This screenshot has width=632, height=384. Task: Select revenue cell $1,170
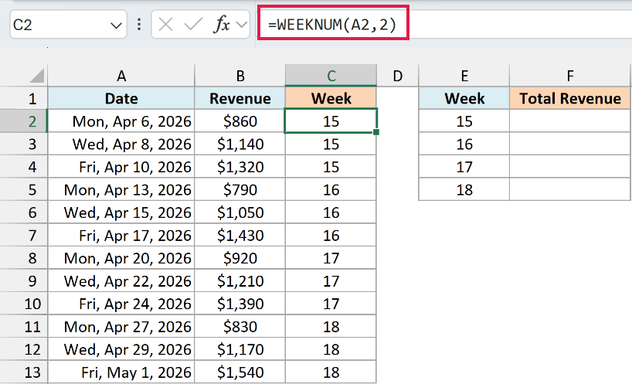pos(240,350)
